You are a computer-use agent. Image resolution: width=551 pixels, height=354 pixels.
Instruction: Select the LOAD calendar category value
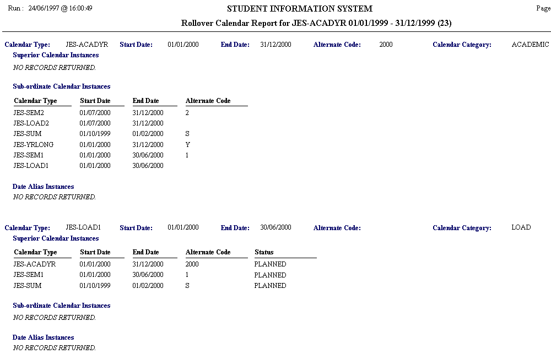coord(521,227)
